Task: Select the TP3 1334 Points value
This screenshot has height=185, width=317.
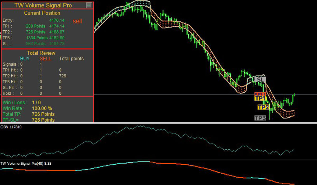Action: click(37, 38)
